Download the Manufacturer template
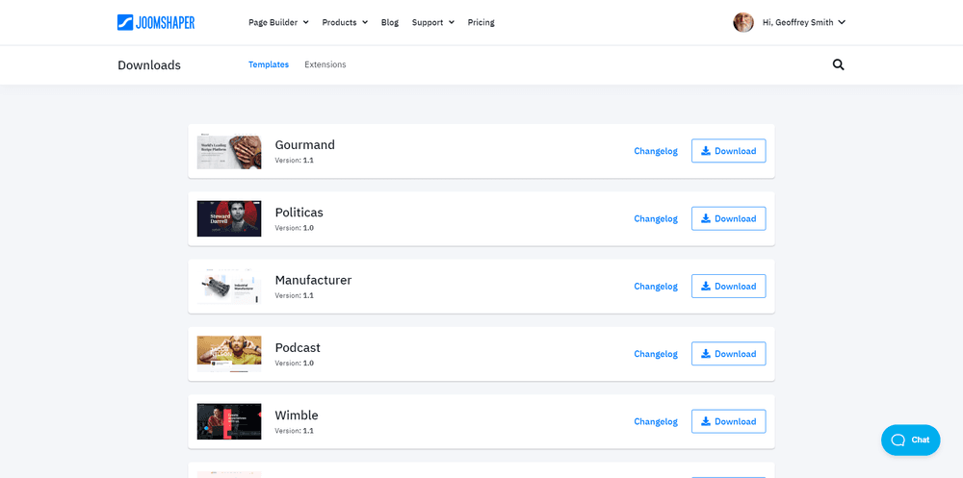Screen dimensions: 963x478 coord(728,286)
